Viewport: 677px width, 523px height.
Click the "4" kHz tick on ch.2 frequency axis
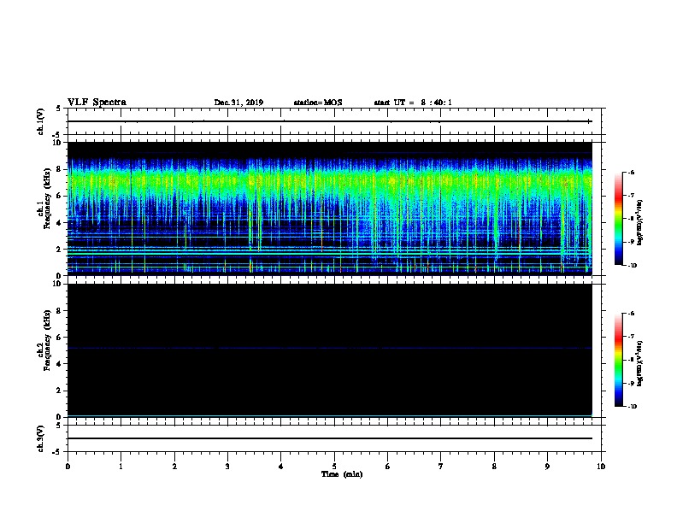pyautogui.click(x=59, y=364)
